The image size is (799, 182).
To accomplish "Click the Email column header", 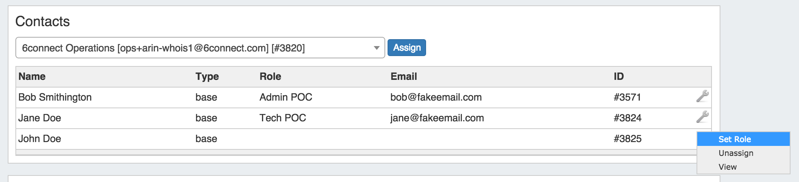I will coord(403,76).
